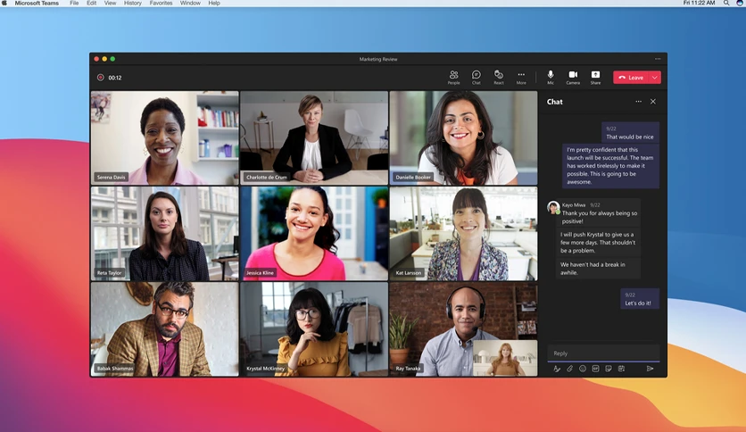746x432 pixels.
Task: Open the window options ellipsis in title bar
Action: pyautogui.click(x=658, y=59)
